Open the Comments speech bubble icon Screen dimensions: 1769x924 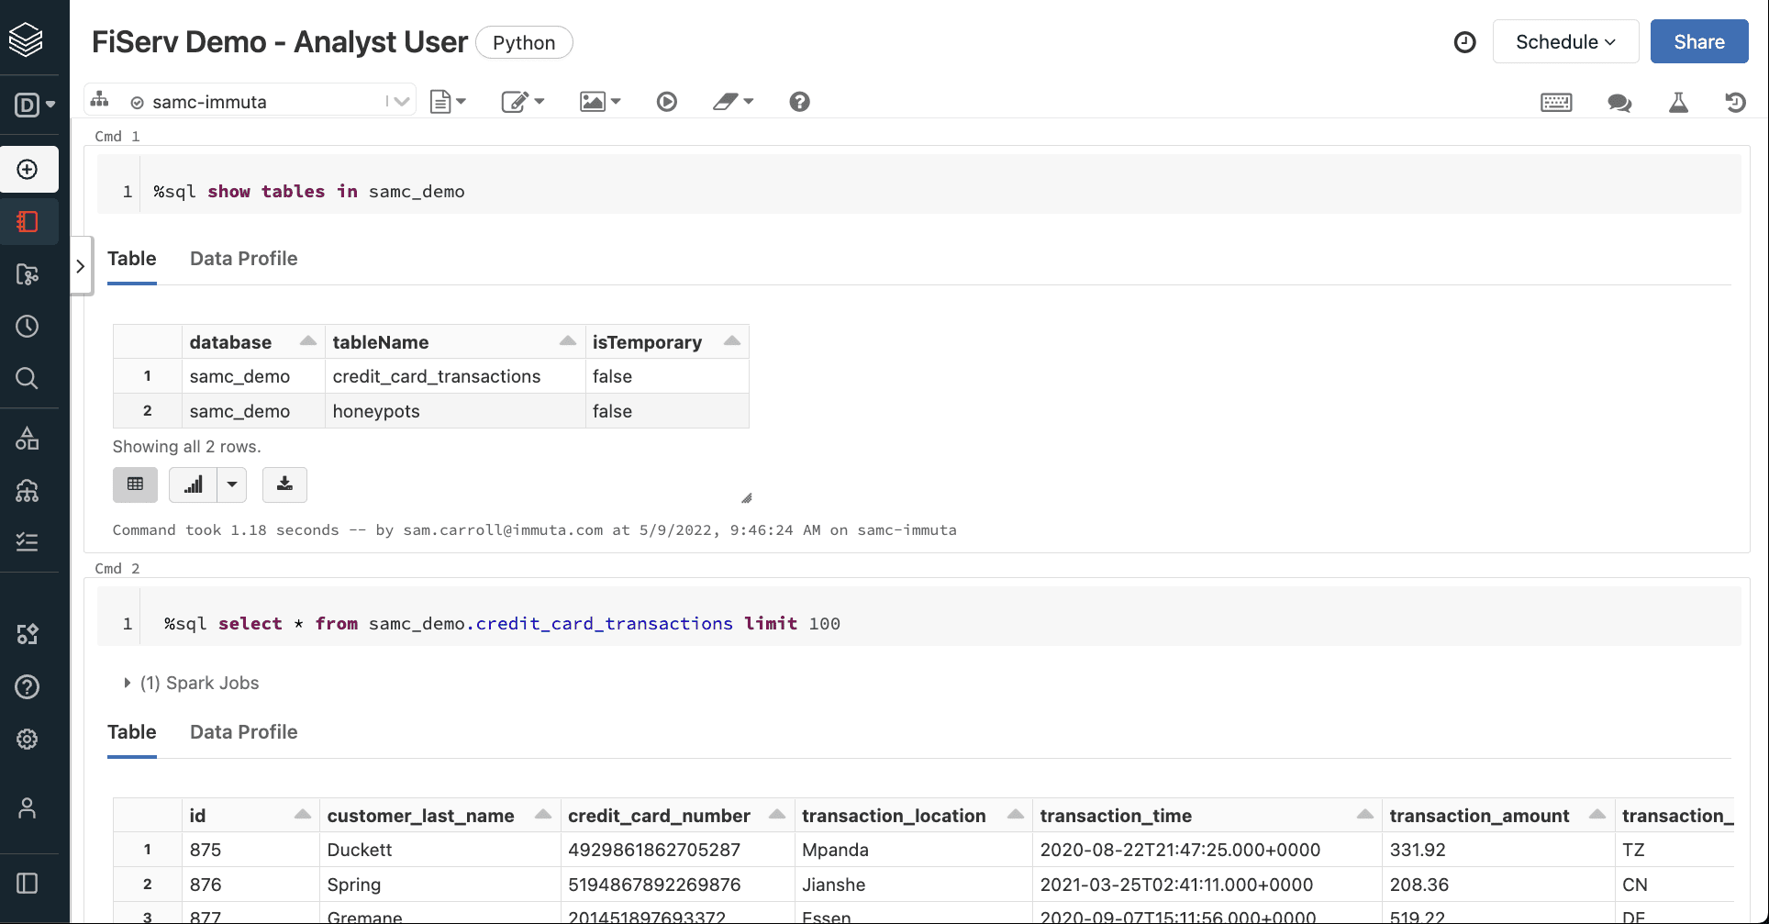coord(1619,103)
